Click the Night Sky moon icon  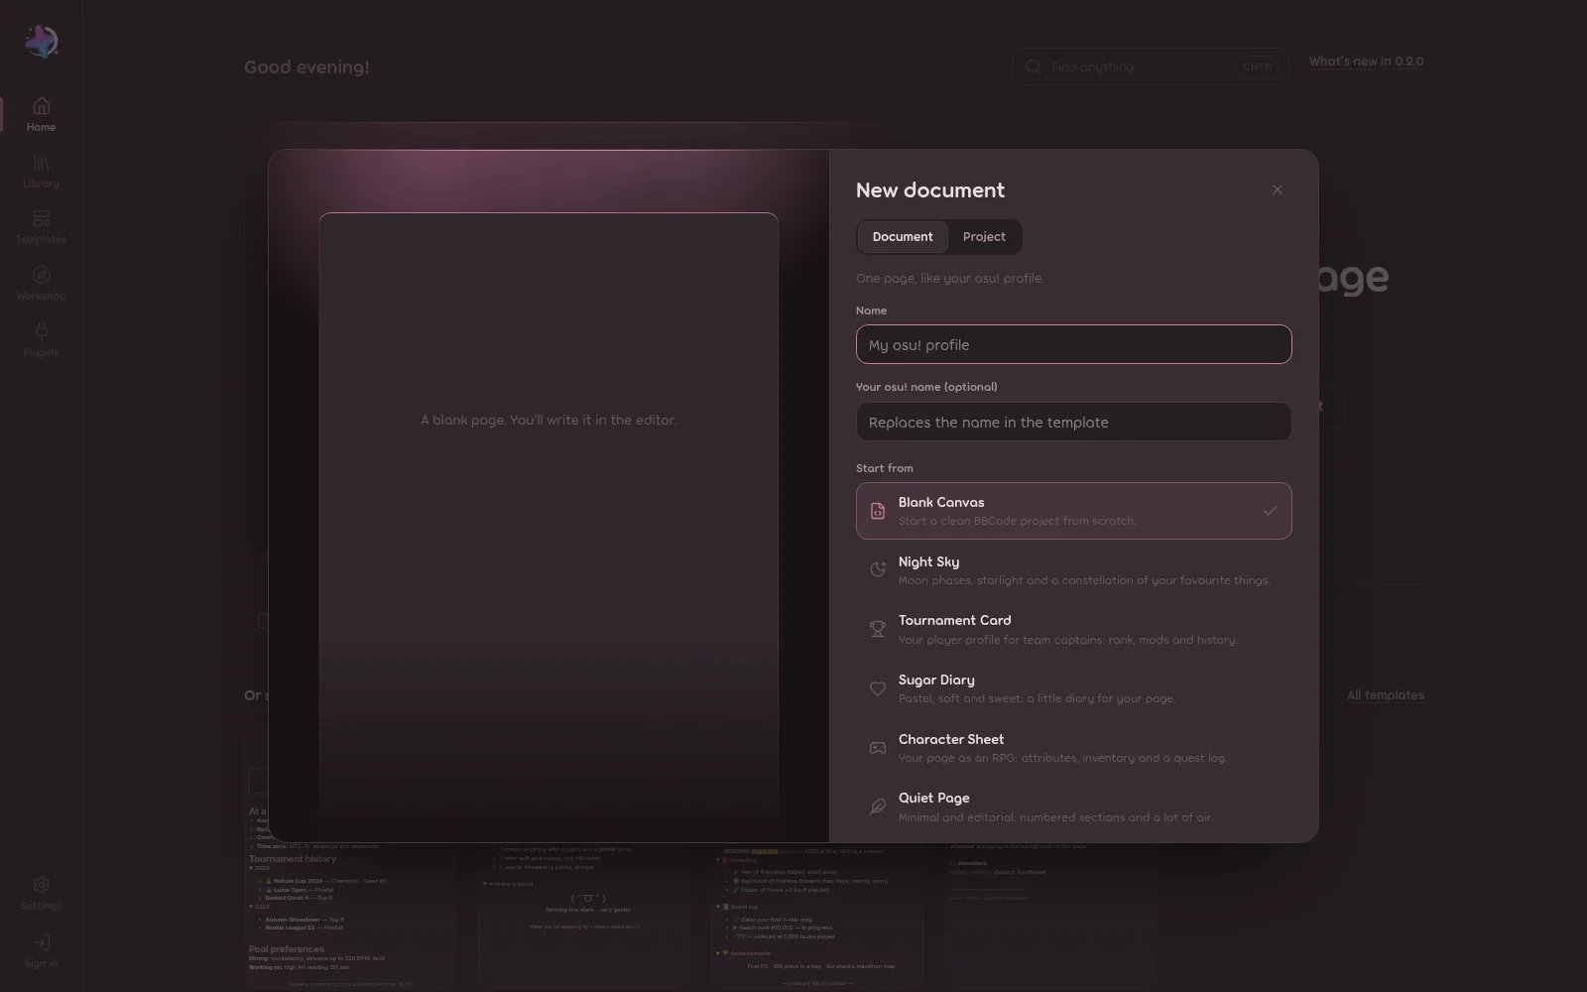[878, 569]
